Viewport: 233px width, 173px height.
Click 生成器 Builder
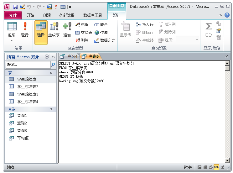click(145, 40)
